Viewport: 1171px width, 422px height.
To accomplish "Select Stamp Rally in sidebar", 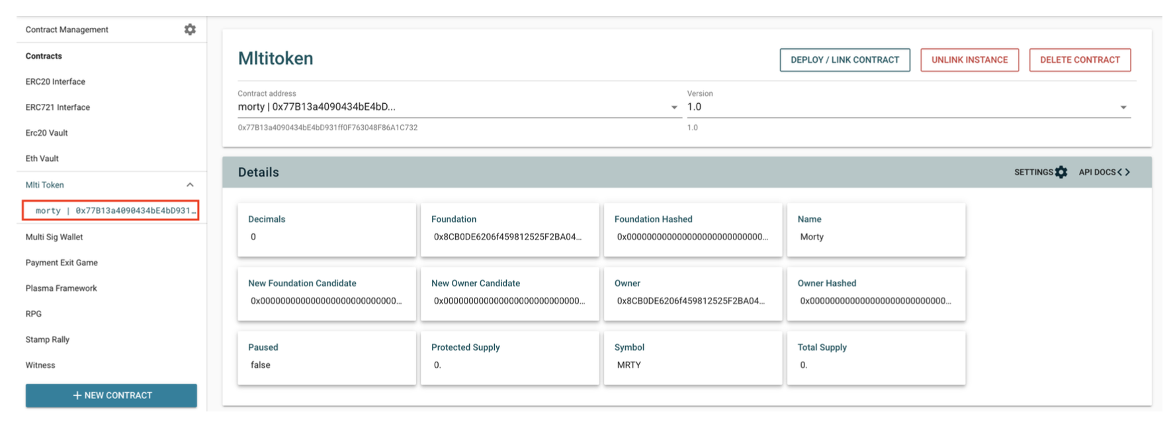I will pos(47,339).
